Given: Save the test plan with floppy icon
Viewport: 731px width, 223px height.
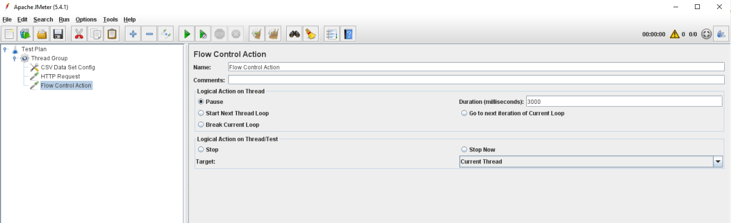Looking at the screenshot, I should coord(58,34).
